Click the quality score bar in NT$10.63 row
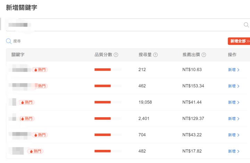250x163 pixels. click(x=108, y=70)
